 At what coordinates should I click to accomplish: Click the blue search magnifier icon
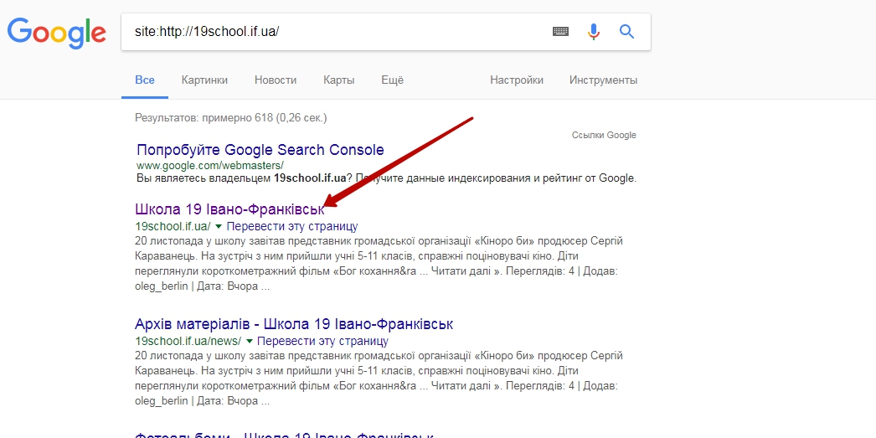tap(626, 32)
